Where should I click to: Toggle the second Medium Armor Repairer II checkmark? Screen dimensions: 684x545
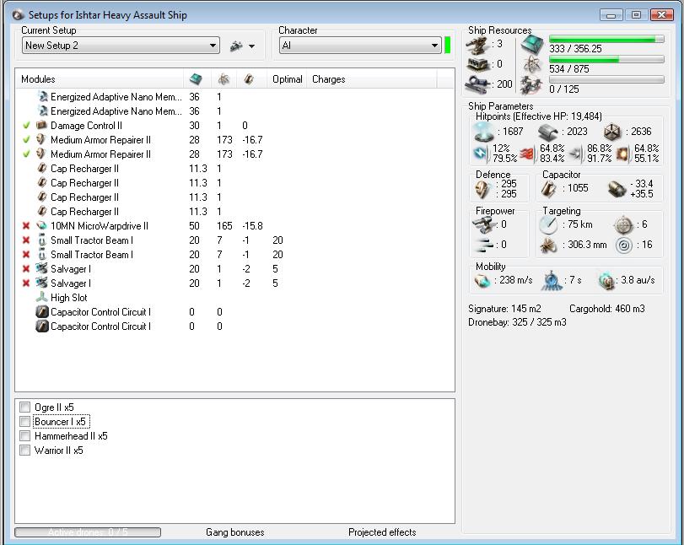(26, 154)
